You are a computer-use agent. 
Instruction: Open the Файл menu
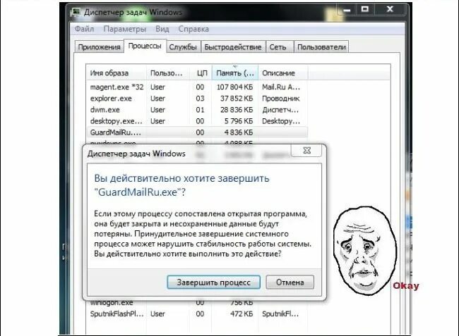(x=84, y=29)
